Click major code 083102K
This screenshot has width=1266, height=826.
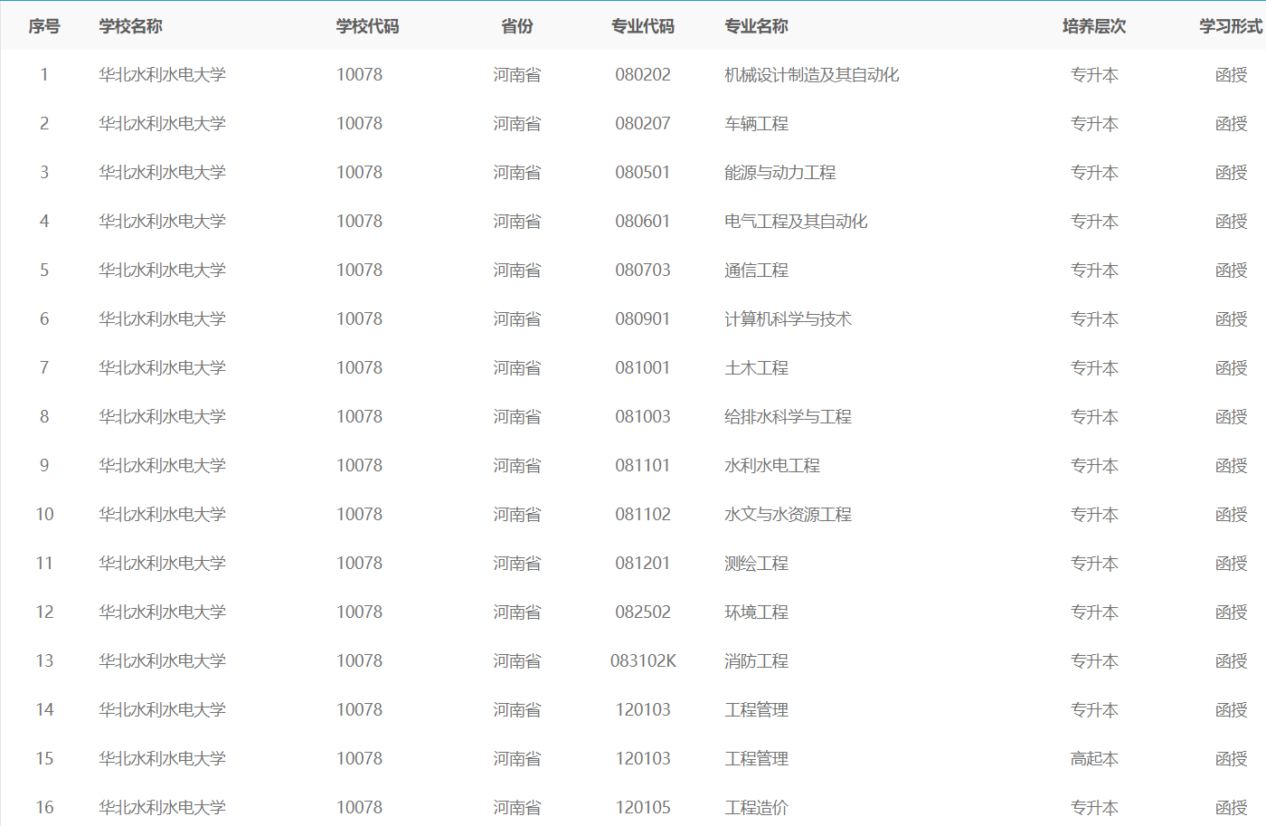pyautogui.click(x=643, y=661)
